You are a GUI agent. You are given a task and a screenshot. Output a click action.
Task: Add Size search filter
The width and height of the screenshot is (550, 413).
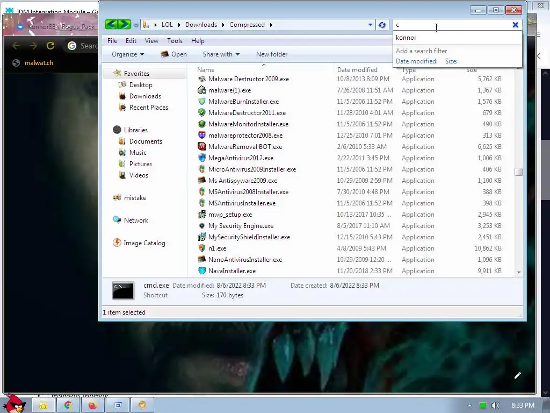451,61
